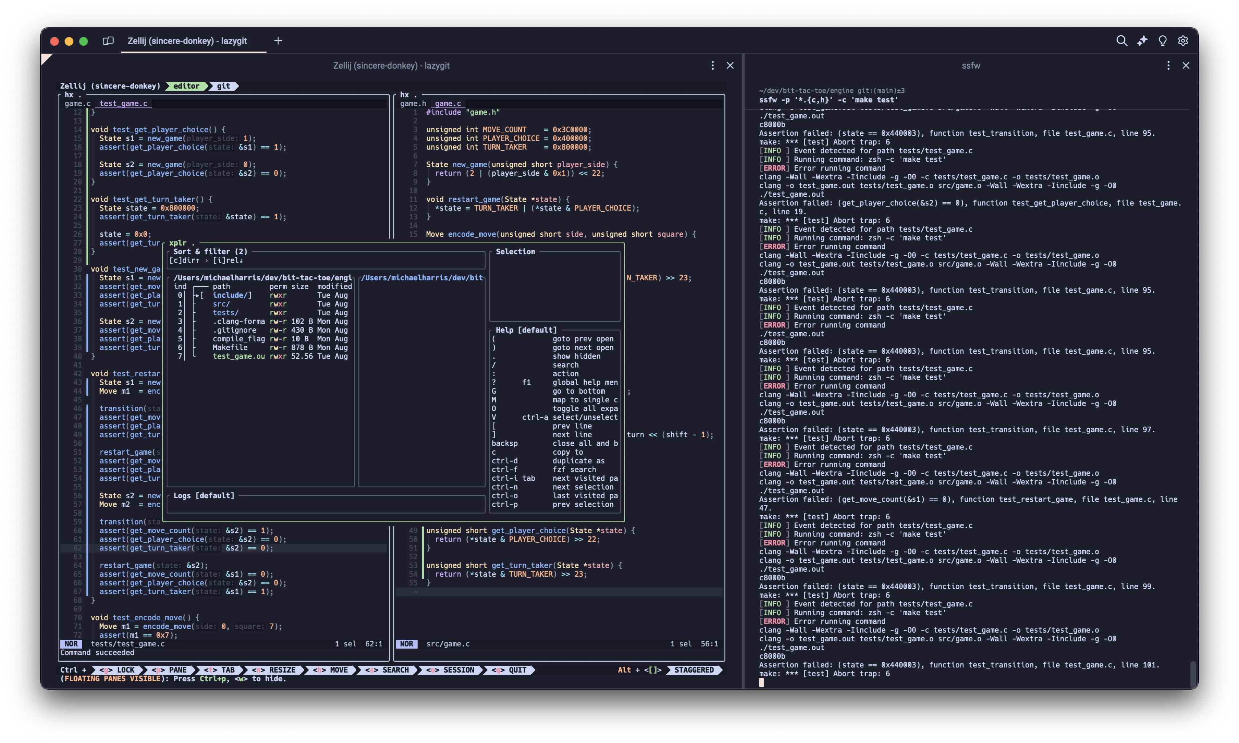Select the game.h buffer in right editor

pyautogui.click(x=413, y=103)
